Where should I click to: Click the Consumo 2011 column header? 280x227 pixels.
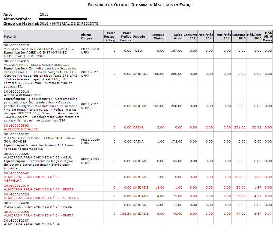(190, 37)
